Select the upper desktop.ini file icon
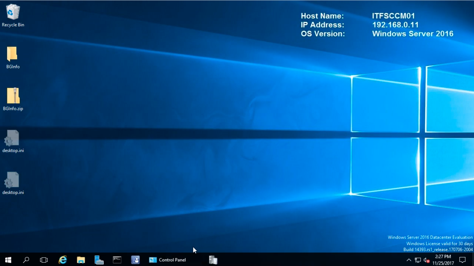The image size is (474, 266). coord(13,138)
